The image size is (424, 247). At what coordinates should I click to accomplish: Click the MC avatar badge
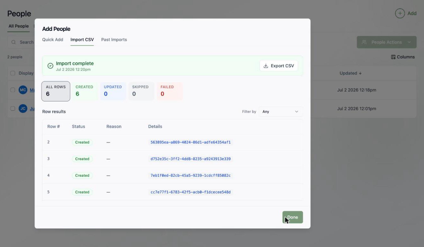pyautogui.click(x=23, y=90)
